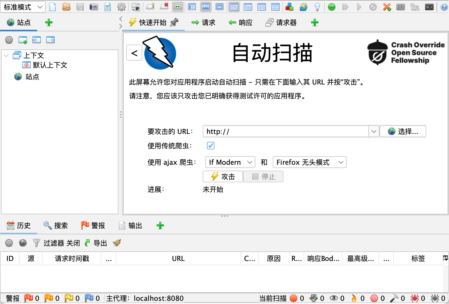Click the check for updates icon
This screenshot has height=304, width=449.
click(x=303, y=7)
